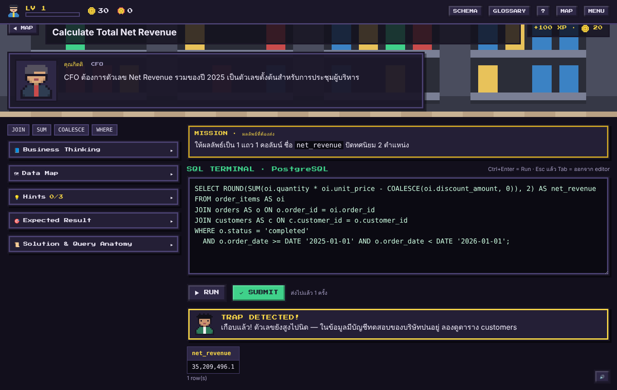Screen dimensions: 617x390
Task: Click the '1 row(s)' label
Action: pos(197,378)
